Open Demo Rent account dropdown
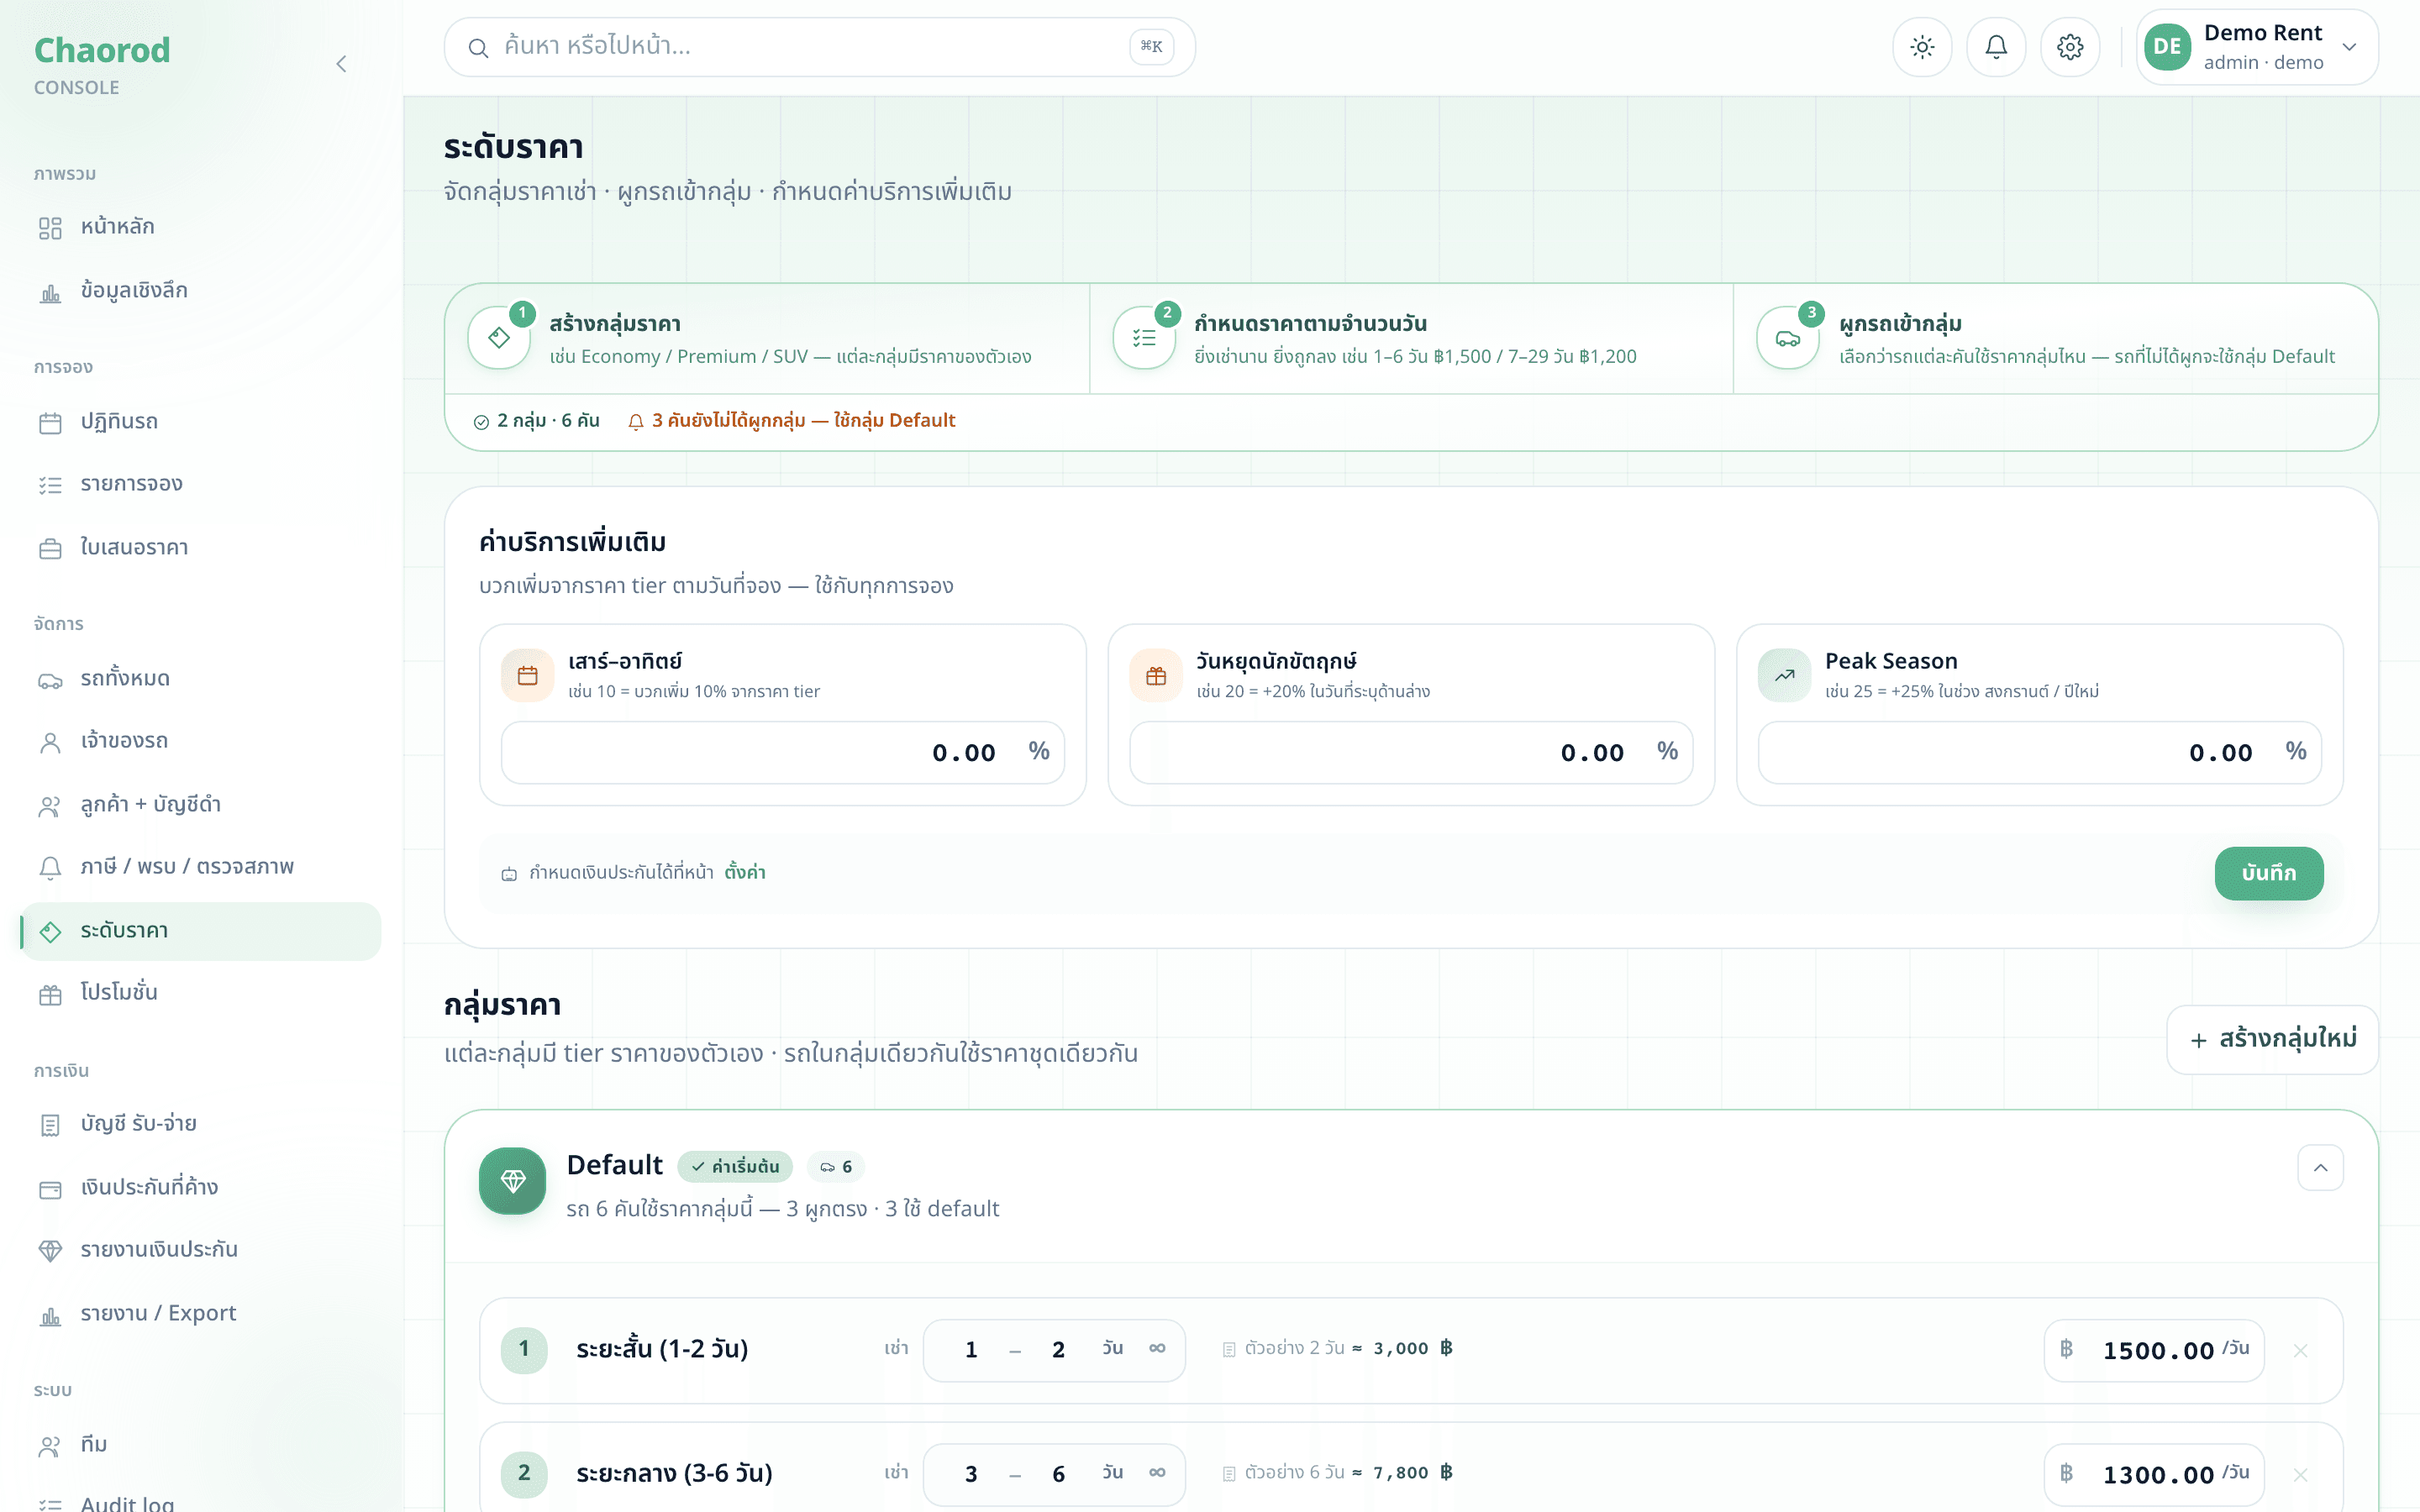 (x=2257, y=47)
